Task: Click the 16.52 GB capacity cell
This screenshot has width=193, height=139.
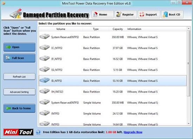Action: click(x=118, y=59)
